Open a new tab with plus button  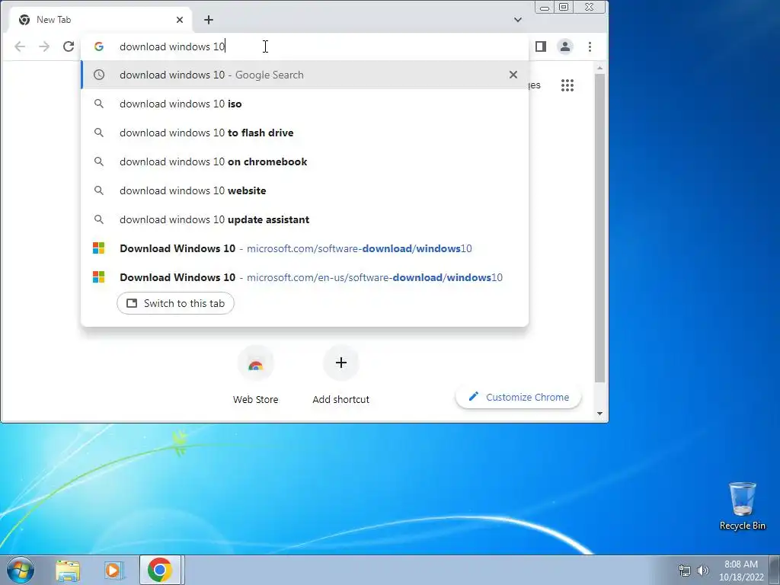click(209, 19)
